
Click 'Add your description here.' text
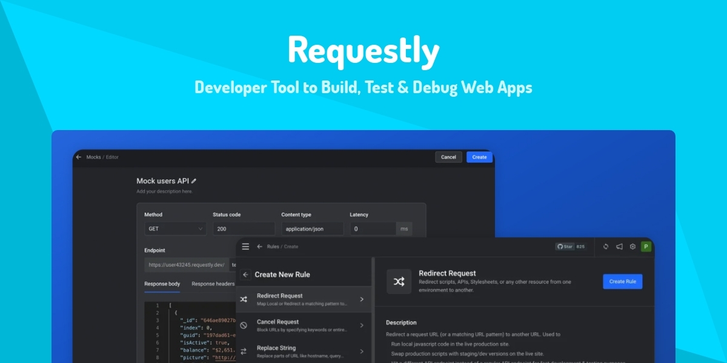pos(164,191)
